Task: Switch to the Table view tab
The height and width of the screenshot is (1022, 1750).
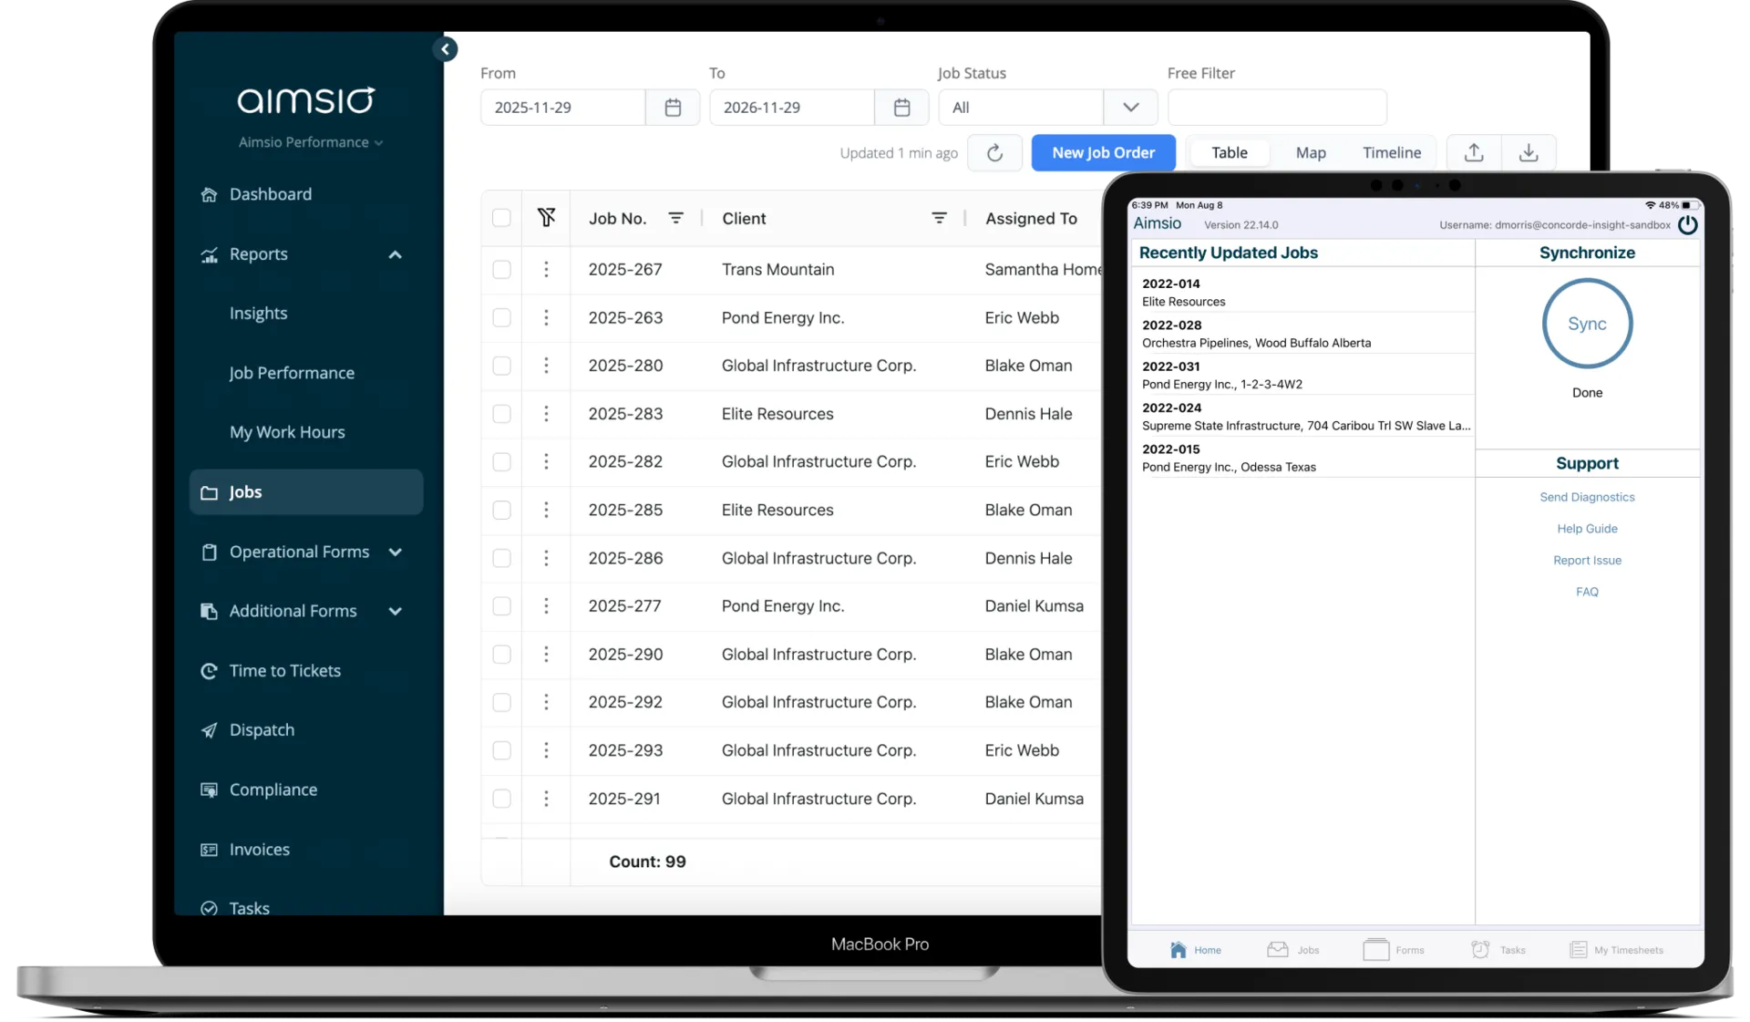Action: 1229,153
